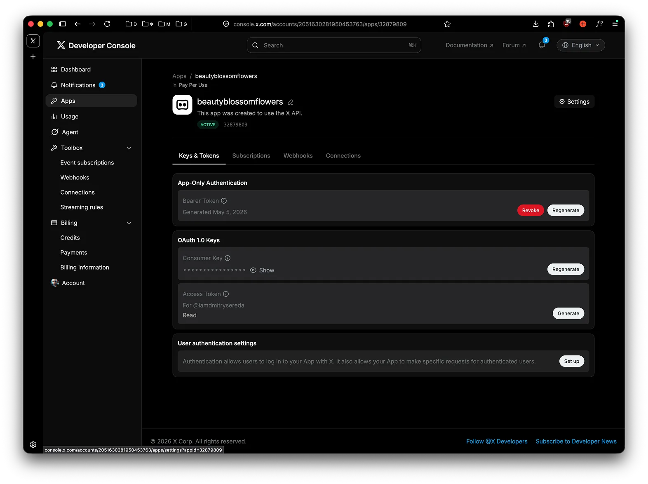This screenshot has width=648, height=484.
Task: Go back with the left arrow
Action: point(77,24)
